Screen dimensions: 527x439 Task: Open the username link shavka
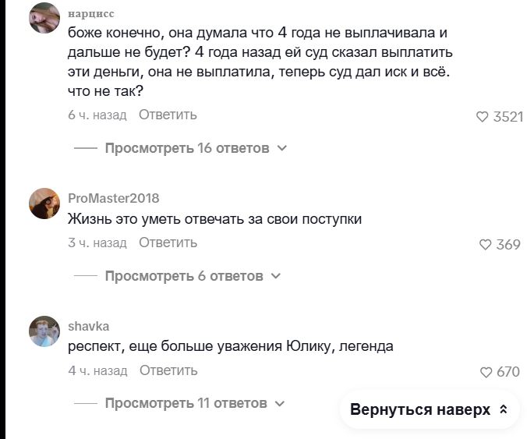pyautogui.click(x=89, y=327)
